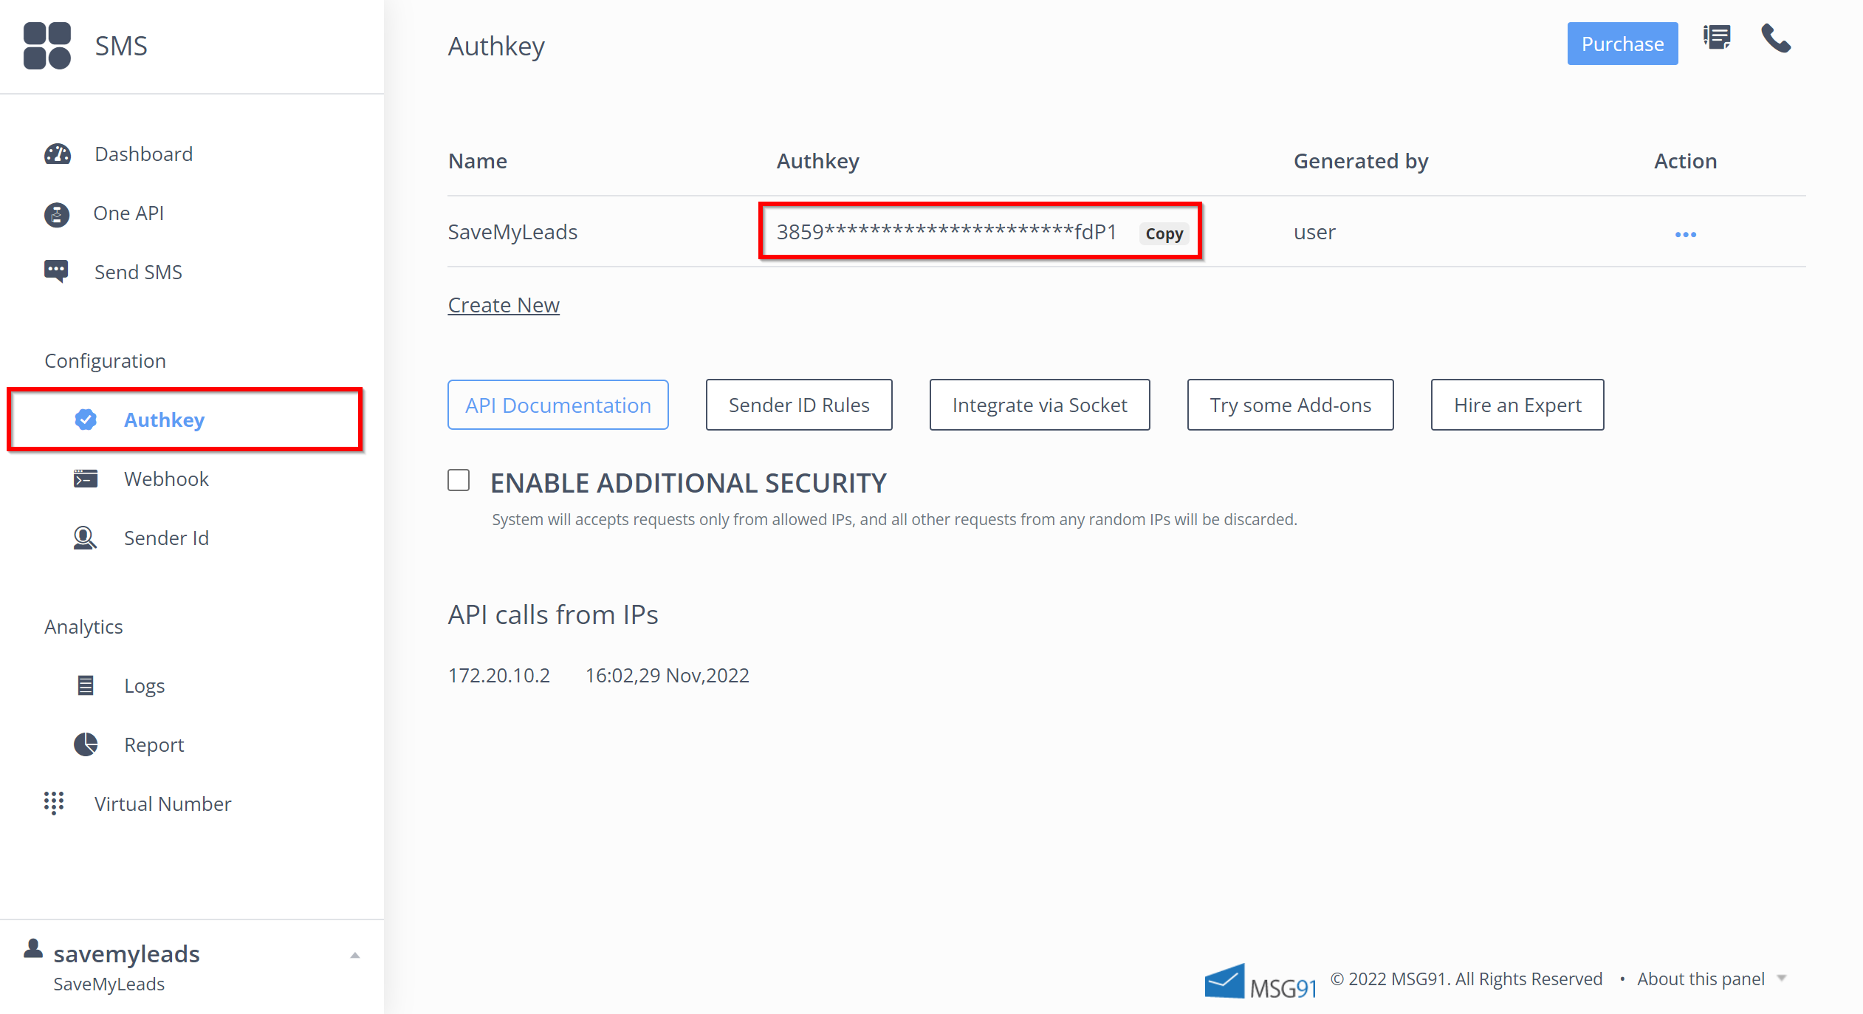Click the phone call icon in header
This screenshot has width=1863, height=1014.
point(1776,38)
